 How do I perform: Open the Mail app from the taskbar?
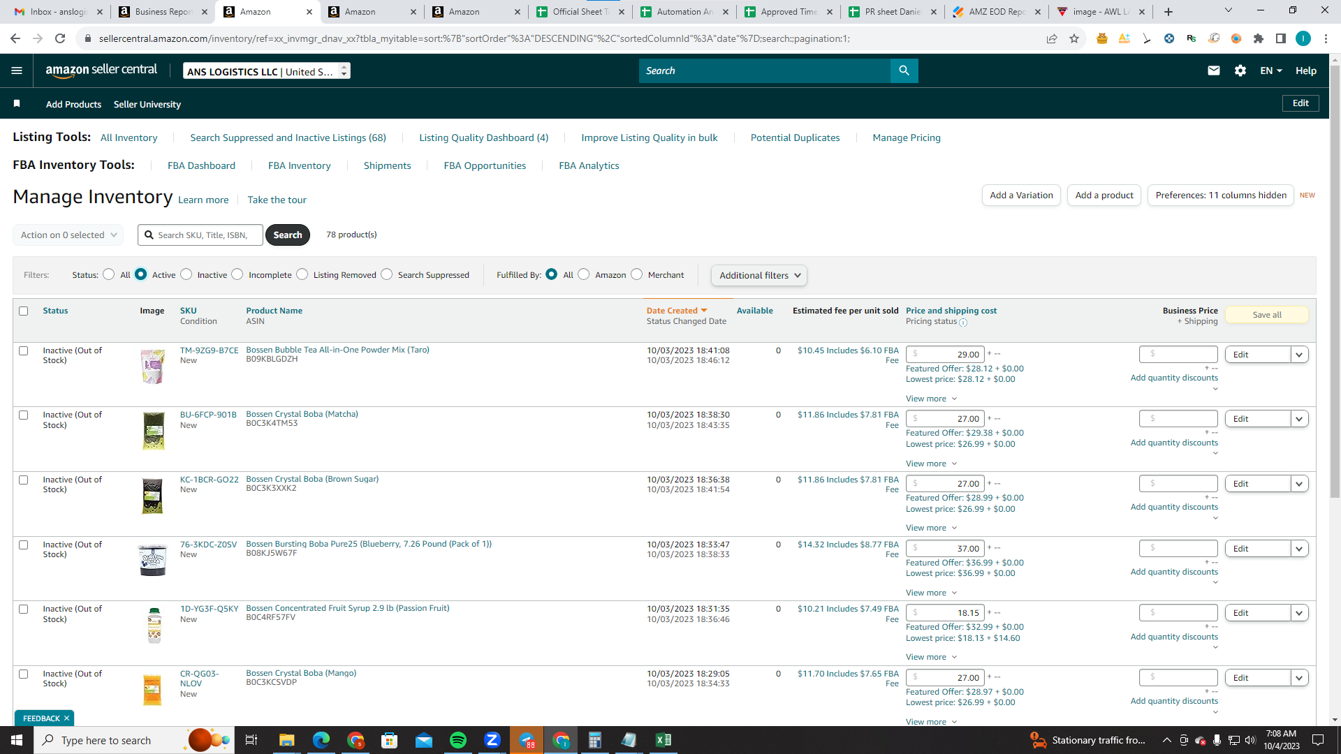coord(424,740)
